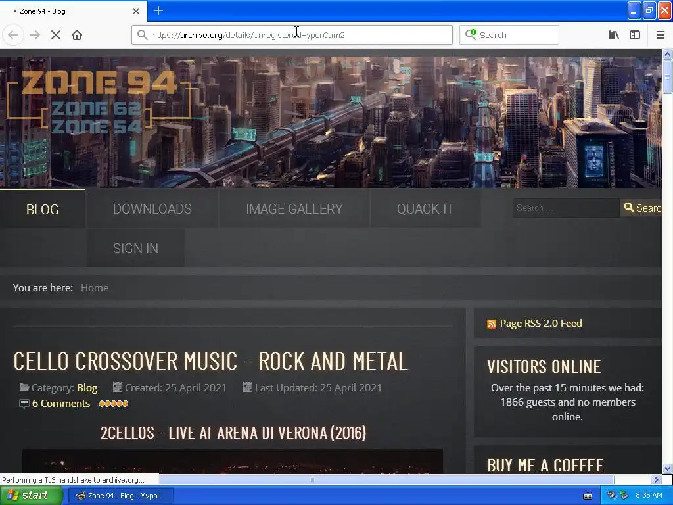Click the calendar icon beside Last Updated
This screenshot has width=673, height=505.
coord(248,387)
